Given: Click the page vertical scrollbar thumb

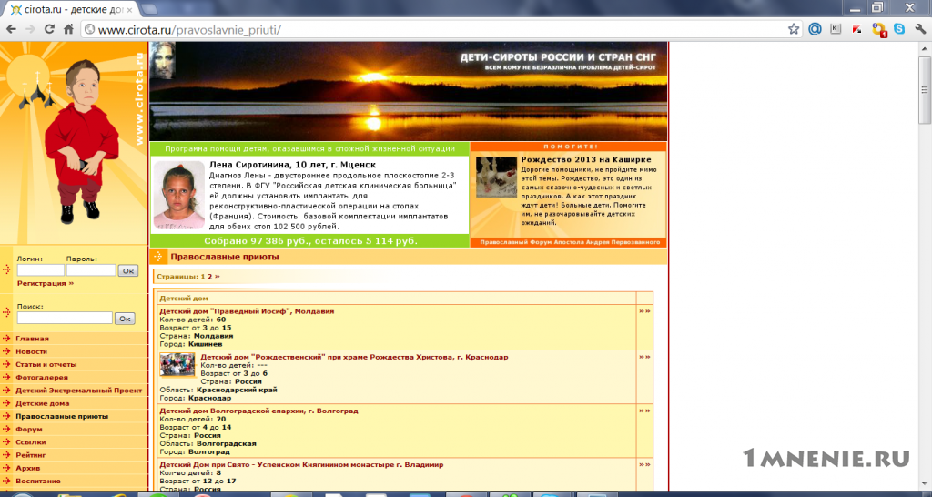Looking at the screenshot, I should pyautogui.click(x=925, y=90).
